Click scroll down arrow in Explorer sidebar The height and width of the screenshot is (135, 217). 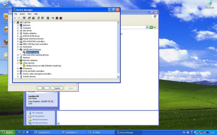(x=58, y=123)
